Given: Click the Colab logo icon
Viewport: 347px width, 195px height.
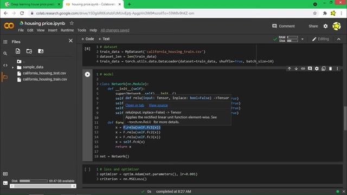Looking at the screenshot, I should pos(9,26).
